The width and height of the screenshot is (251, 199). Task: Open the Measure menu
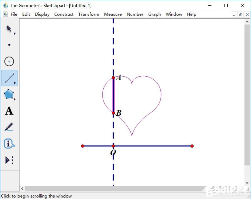tap(113, 14)
